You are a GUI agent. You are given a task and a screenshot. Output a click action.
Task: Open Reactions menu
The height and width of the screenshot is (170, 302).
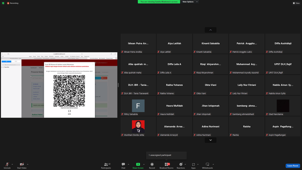pos(181,165)
